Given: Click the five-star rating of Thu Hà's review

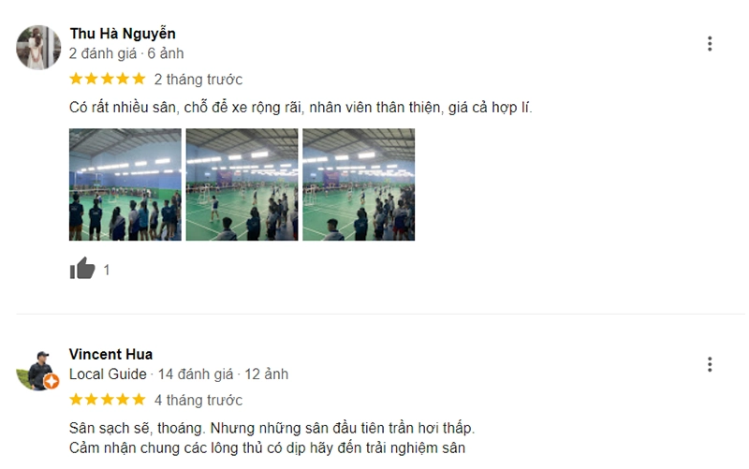Looking at the screenshot, I should point(108,79).
